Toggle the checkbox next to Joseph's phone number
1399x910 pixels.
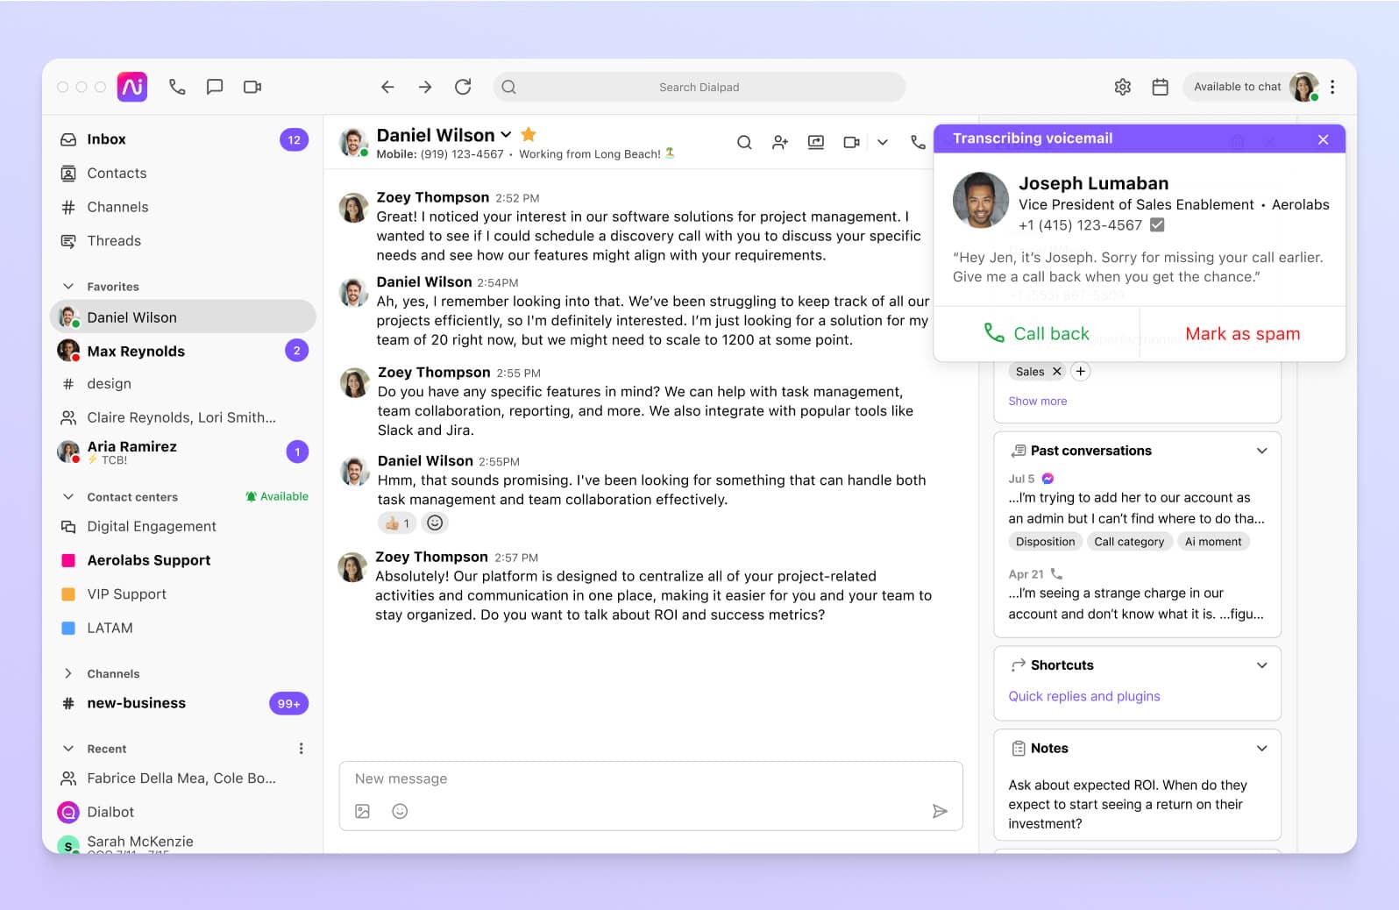pyautogui.click(x=1157, y=225)
